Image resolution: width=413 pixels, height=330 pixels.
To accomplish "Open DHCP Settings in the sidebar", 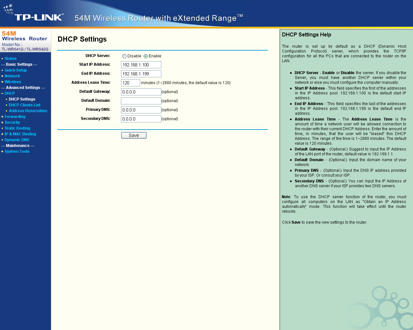I will (22, 99).
